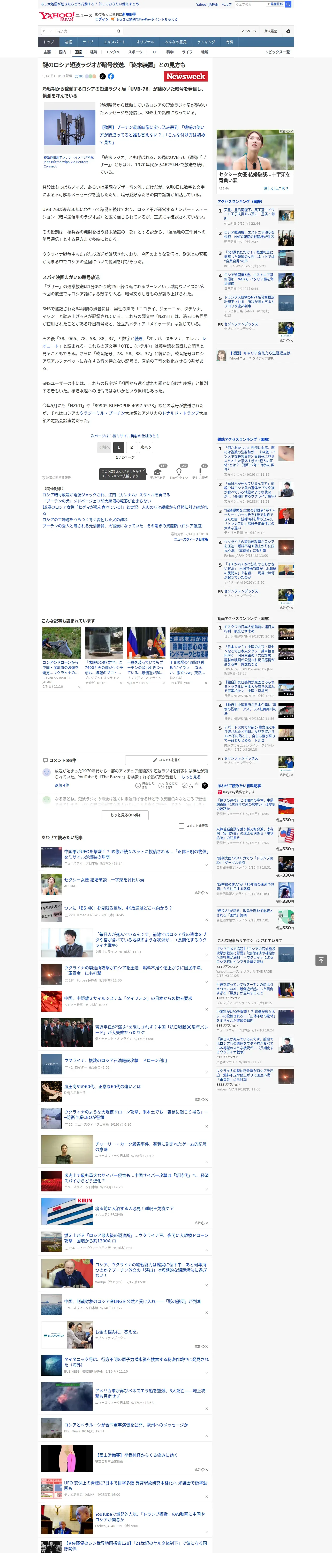Open the スポーツ category tab
This screenshot has height=1553, width=332.
click(x=135, y=52)
